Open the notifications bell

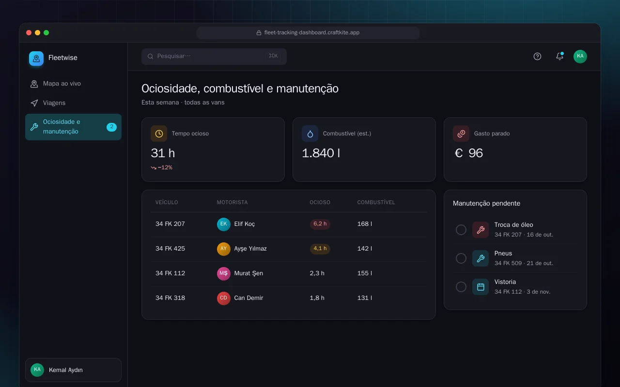coord(559,57)
